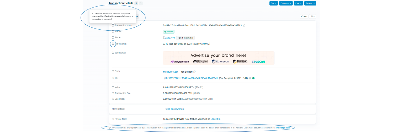Viewport: 403px width, 135px height.
Task: Open the Exchange dropdown
Action: point(285,3)
